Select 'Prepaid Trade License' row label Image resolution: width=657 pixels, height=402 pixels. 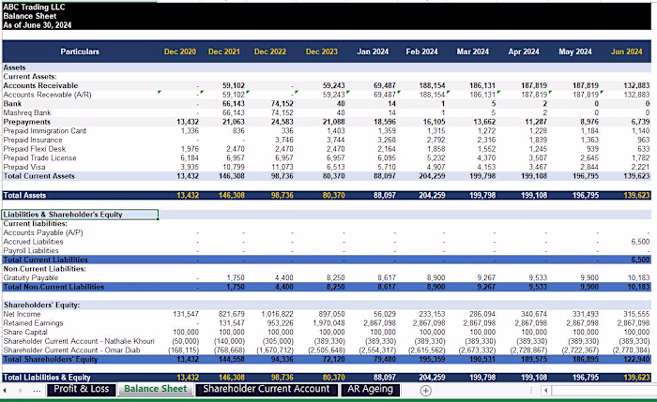(x=39, y=158)
